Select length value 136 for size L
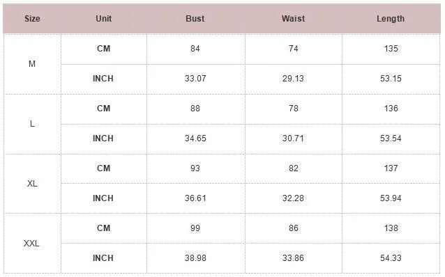 391,109
